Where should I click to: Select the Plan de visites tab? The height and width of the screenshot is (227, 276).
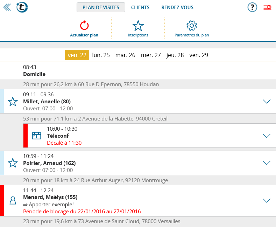point(101,7)
